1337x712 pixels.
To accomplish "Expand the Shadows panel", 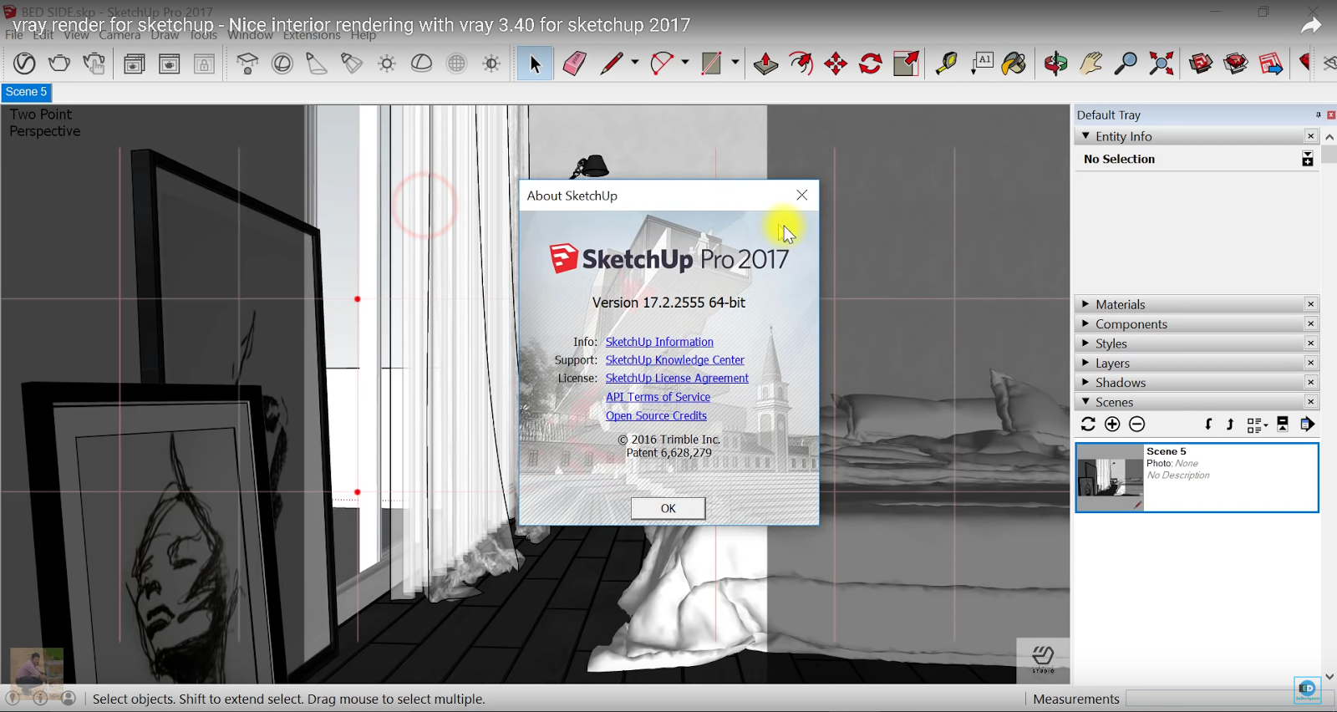I will (1085, 382).
